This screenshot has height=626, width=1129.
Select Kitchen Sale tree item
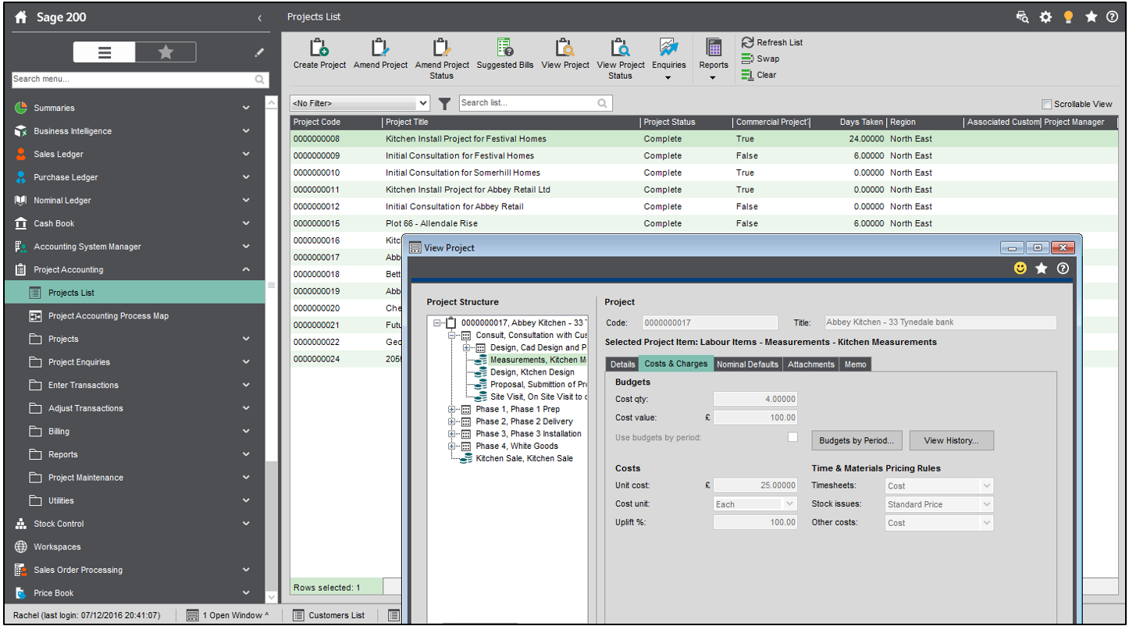524,458
